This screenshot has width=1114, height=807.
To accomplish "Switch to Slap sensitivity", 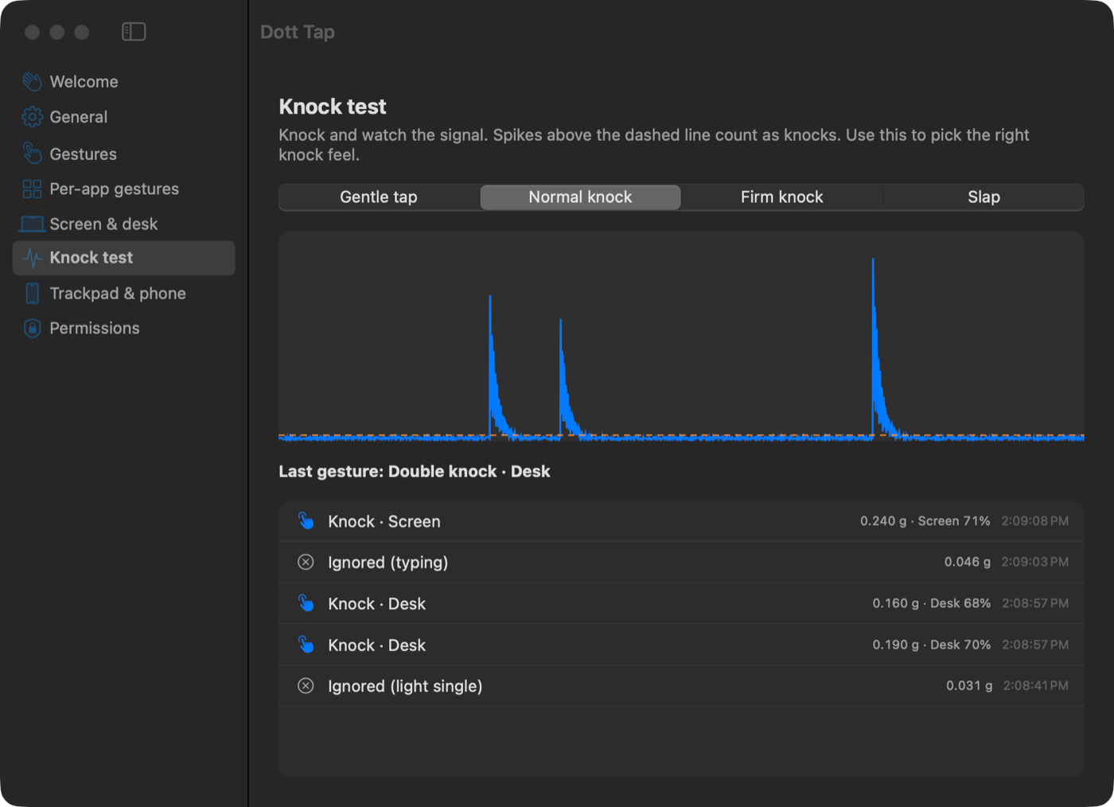I will [984, 197].
